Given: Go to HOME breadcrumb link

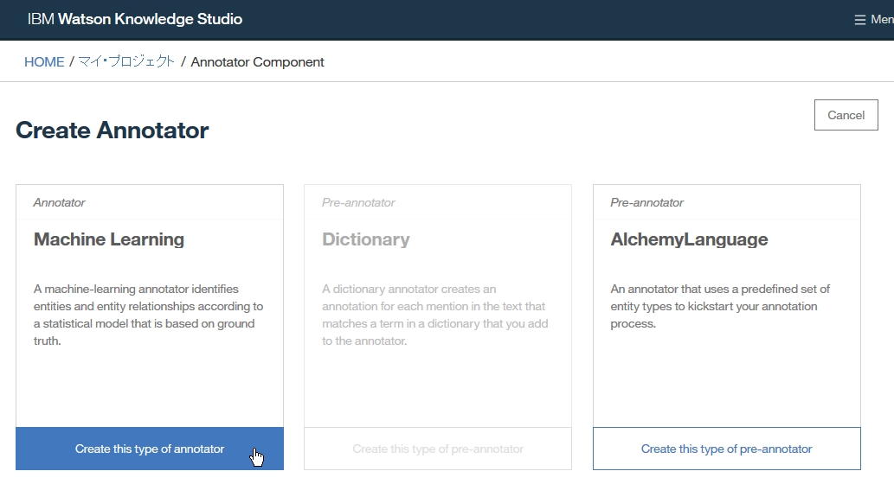Looking at the screenshot, I should pos(44,61).
